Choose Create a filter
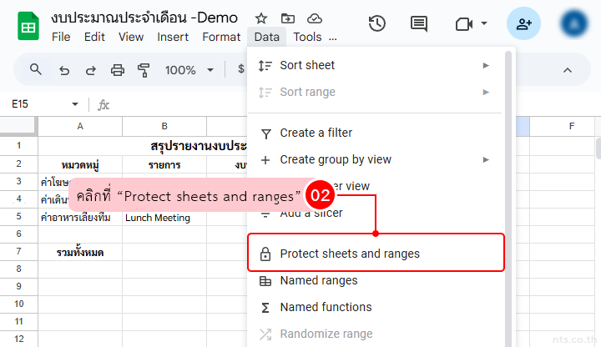 tap(376, 133)
